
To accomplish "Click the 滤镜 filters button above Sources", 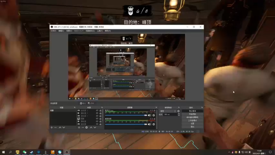I will coord(91,103).
